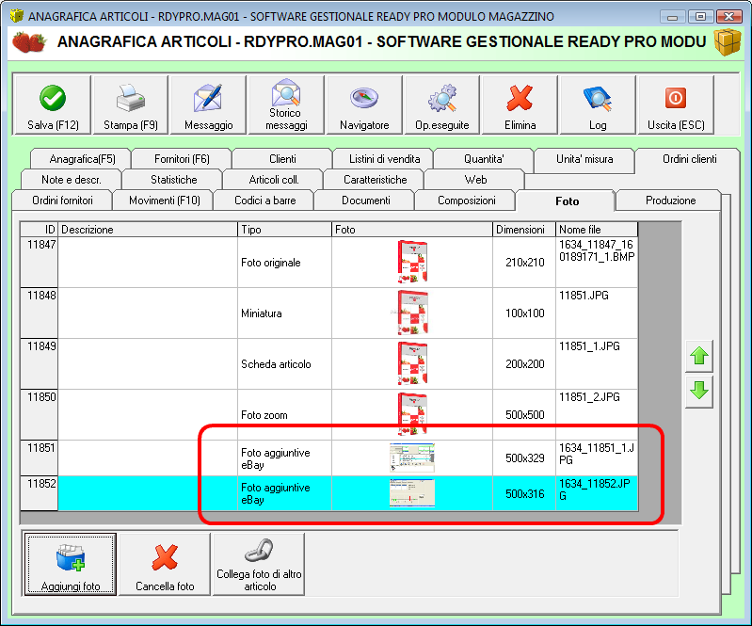
Task: Select row with ID 11848
Action: tap(39, 313)
